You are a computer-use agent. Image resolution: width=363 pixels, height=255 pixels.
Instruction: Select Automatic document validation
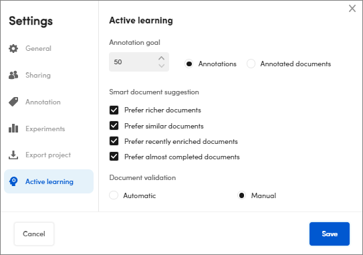click(114, 195)
